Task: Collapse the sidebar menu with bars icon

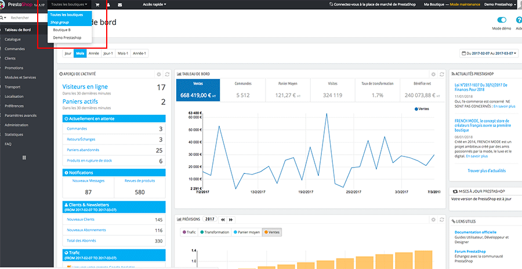Action: (24, 157)
